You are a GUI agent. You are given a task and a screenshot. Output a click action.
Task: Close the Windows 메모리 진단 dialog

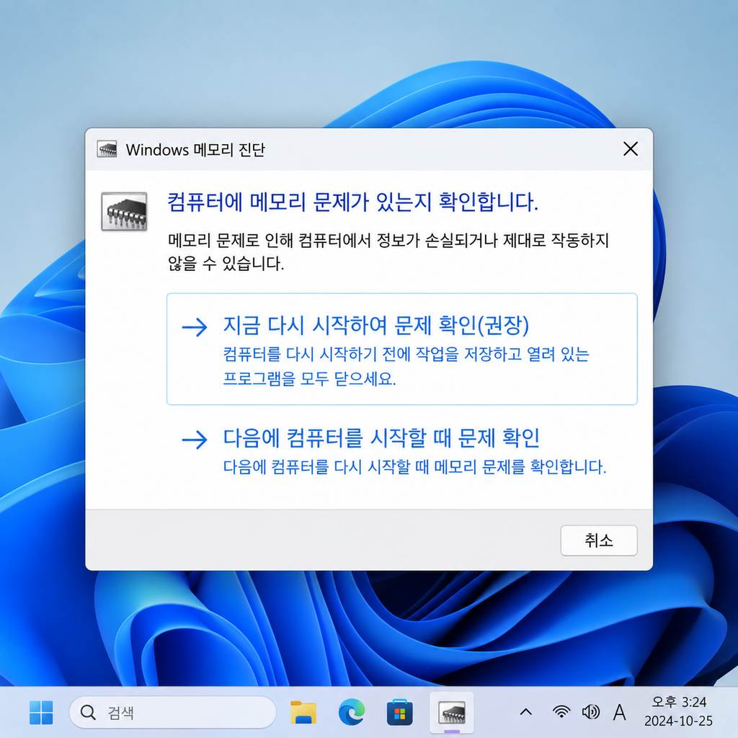[x=630, y=149]
